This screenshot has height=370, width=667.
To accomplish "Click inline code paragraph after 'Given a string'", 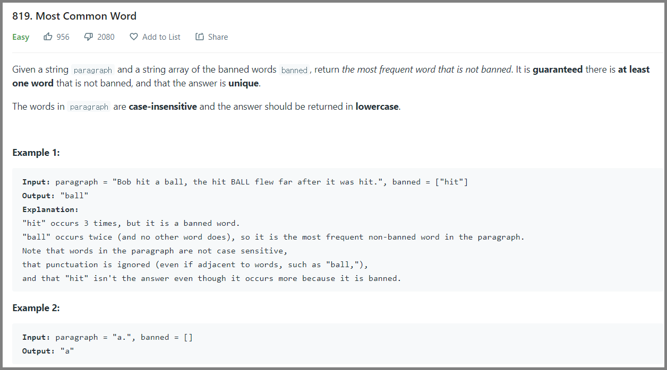I will [93, 70].
